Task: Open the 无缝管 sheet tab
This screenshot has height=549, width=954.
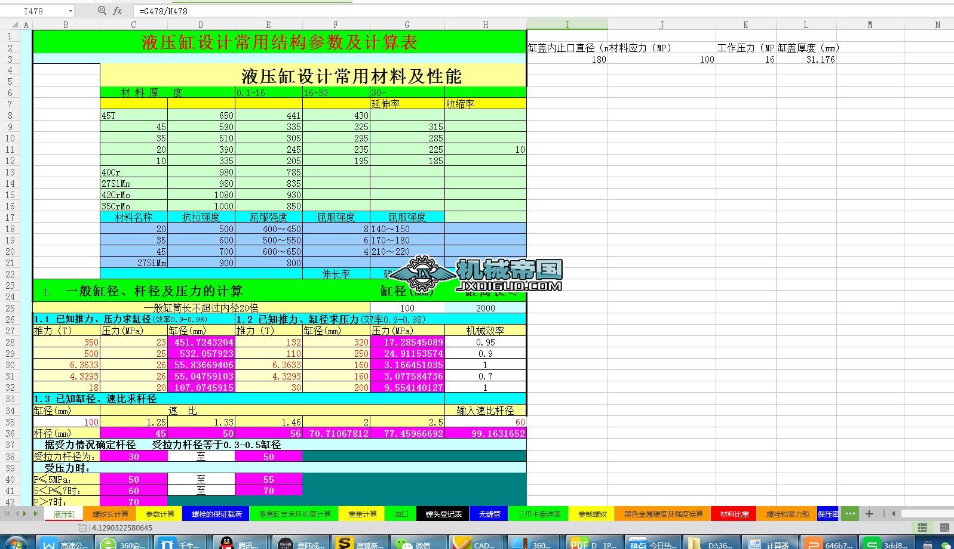Action: pyautogui.click(x=489, y=514)
